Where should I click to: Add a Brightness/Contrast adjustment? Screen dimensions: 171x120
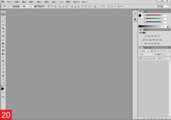point(146,36)
